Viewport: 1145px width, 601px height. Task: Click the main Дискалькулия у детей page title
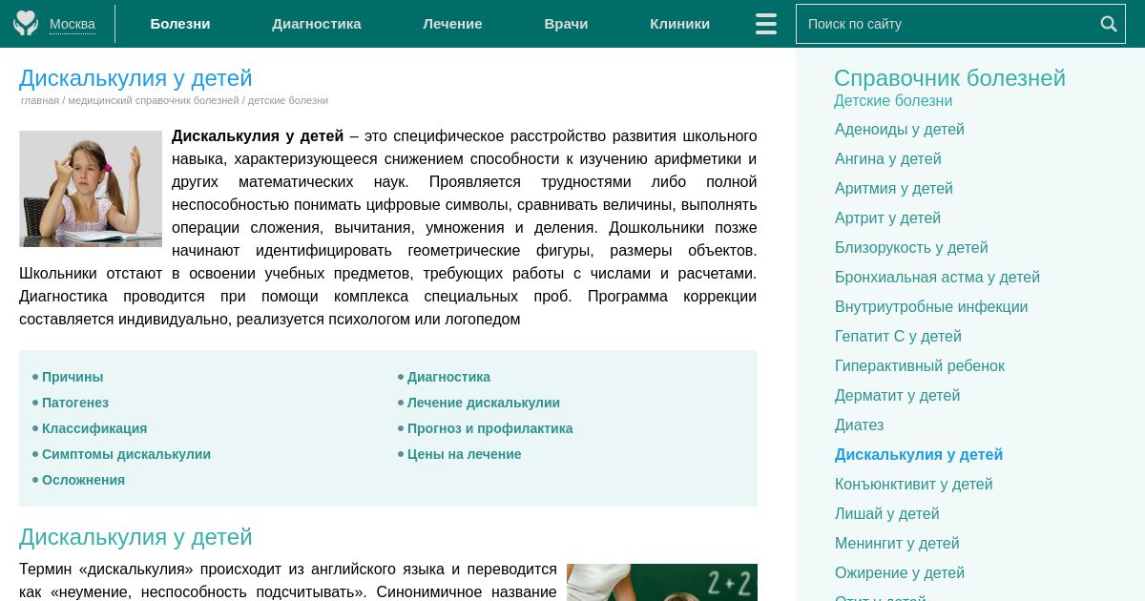[135, 78]
